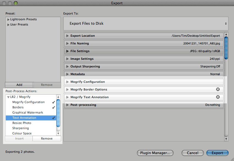Viewport: 234px width, 161px height.
Task: Click the checkmark beside Text Annotation
Action: click(54, 118)
